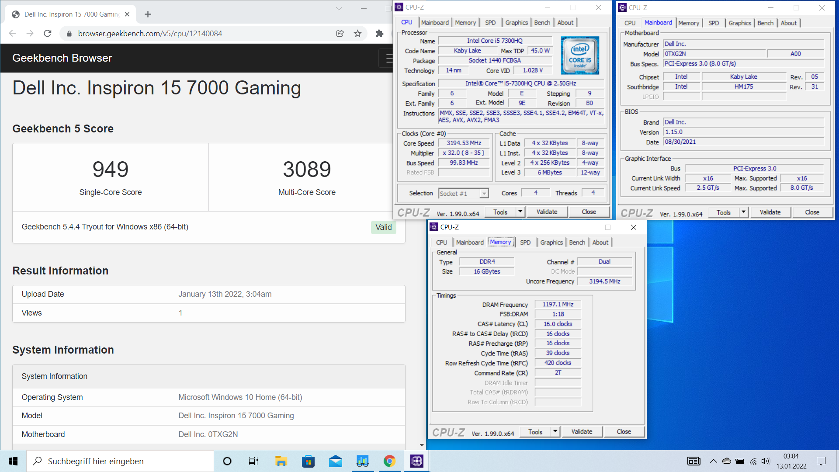
Task: Click the browser back arrow
Action: point(12,34)
